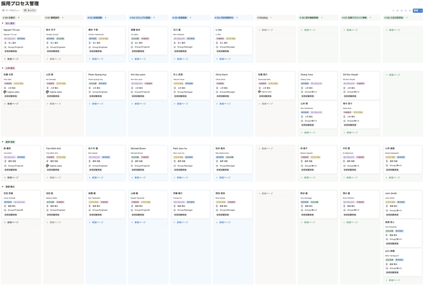Collapse the 求人 葉月 group
This screenshot has height=285, width=425.
point(3,23)
